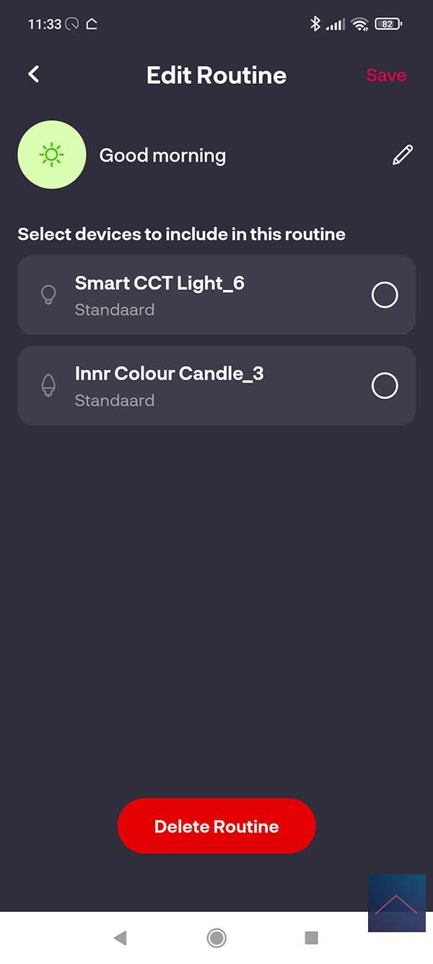Tap the light bulb icon for Smart CCT Light_6

(x=48, y=295)
